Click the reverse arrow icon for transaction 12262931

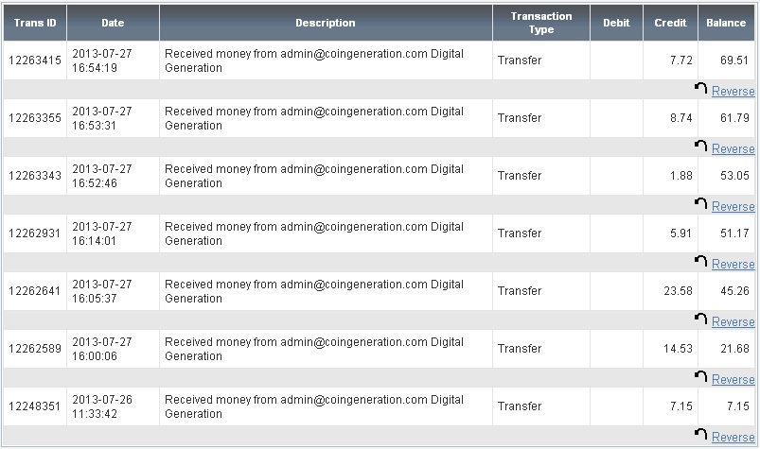point(701,262)
